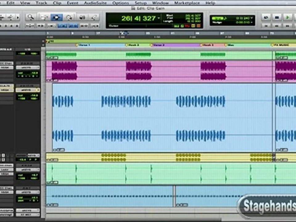Screen dimensions: 296x222
Task: Open the Marketplace menu
Action: 187,3
